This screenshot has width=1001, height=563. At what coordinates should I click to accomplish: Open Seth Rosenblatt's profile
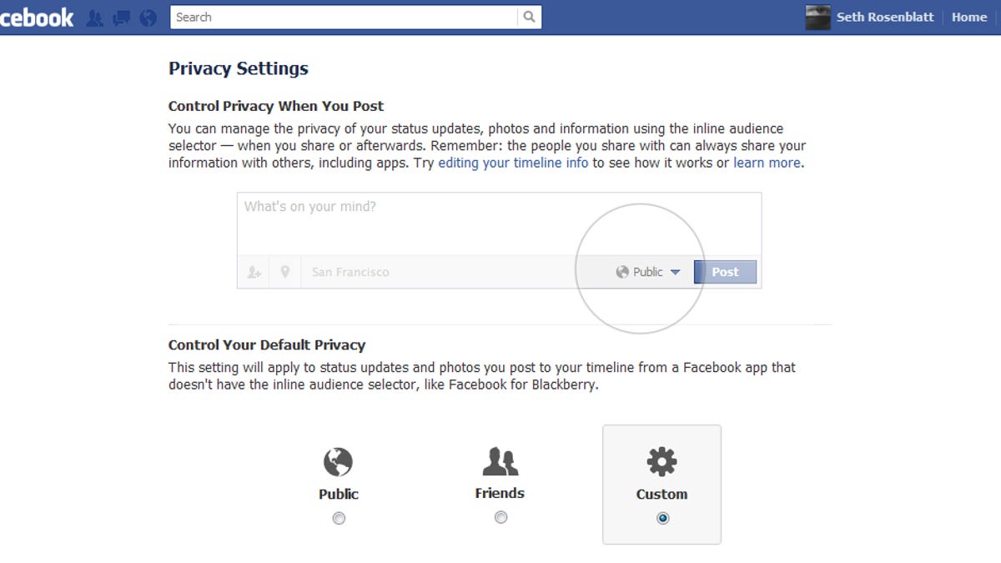point(884,17)
